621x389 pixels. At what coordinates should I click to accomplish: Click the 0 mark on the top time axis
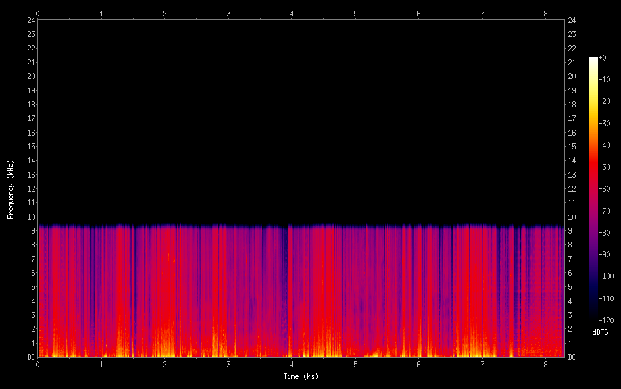tap(38, 13)
